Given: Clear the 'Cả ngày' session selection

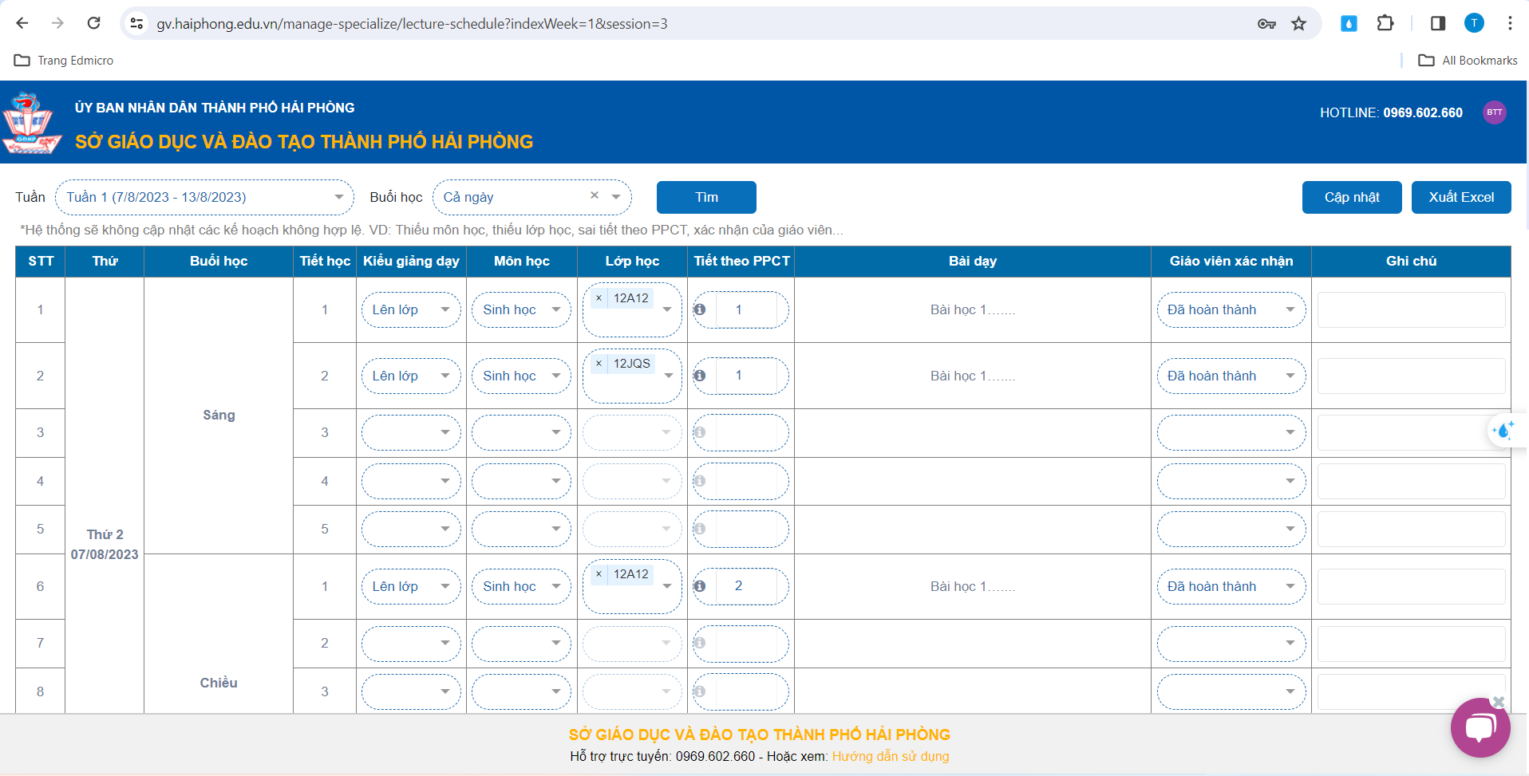Looking at the screenshot, I should pos(595,195).
